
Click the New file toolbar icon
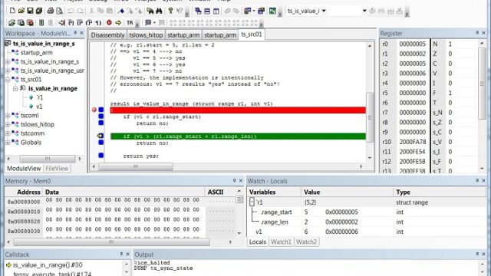click(12, 11)
